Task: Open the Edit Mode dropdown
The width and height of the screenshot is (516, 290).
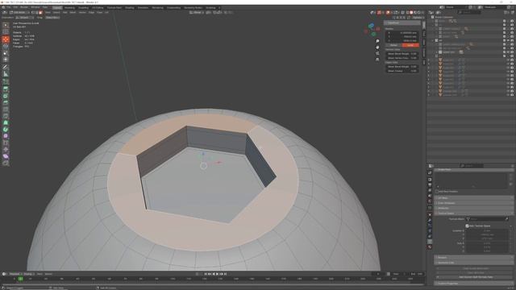Action: pos(19,13)
